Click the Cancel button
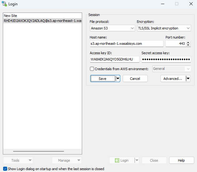197x172 pixels. click(x=135, y=79)
